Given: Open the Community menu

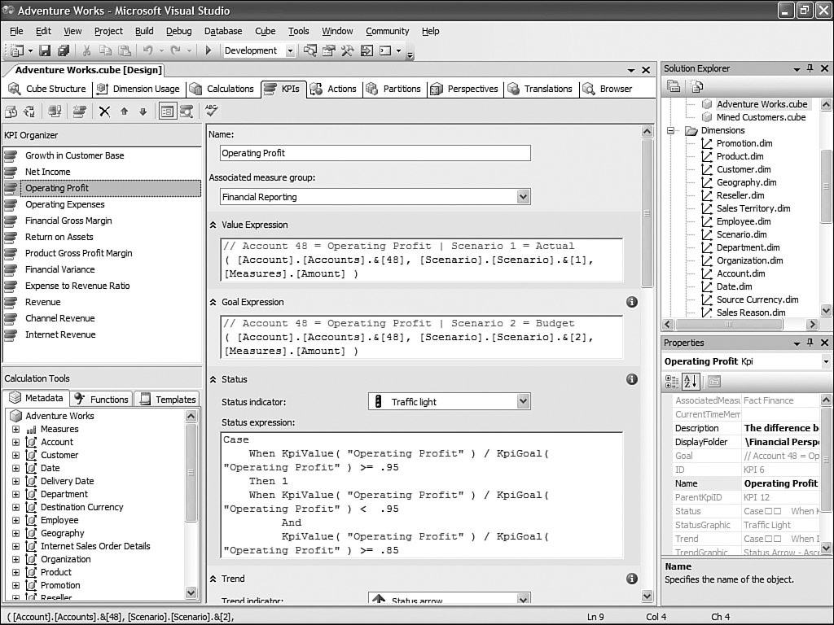Looking at the screenshot, I should point(387,31).
